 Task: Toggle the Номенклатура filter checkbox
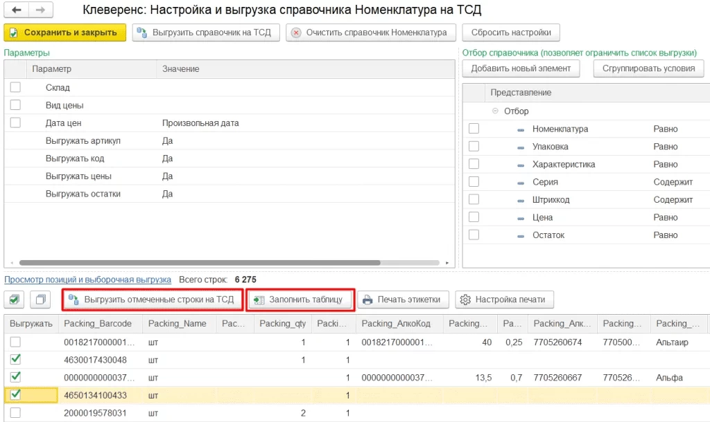click(474, 129)
